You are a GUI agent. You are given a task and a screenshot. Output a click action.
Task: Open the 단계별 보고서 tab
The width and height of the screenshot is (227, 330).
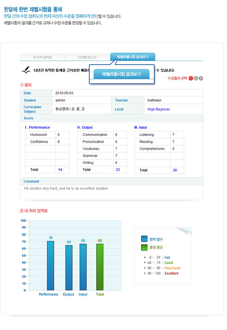tap(87, 57)
